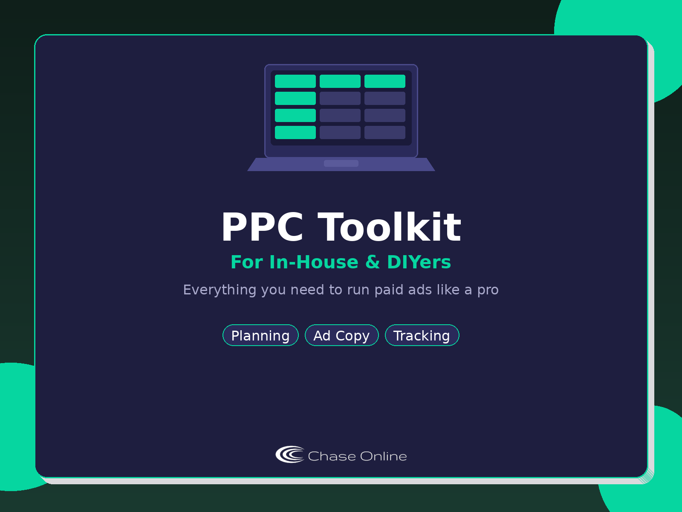Select the laptop screen's spreadsheet graphic
Image resolution: width=682 pixels, height=512 pixels.
[x=340, y=107]
